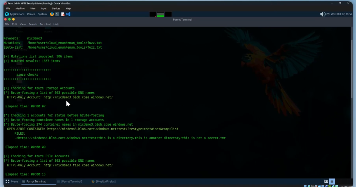Open the open Azure container list URL

113,129
